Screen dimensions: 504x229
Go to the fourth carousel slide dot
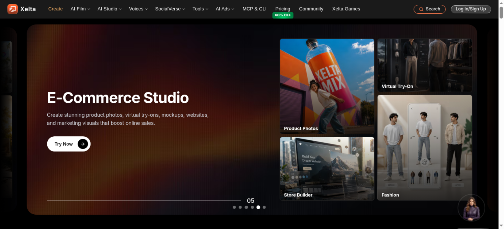click(x=252, y=207)
